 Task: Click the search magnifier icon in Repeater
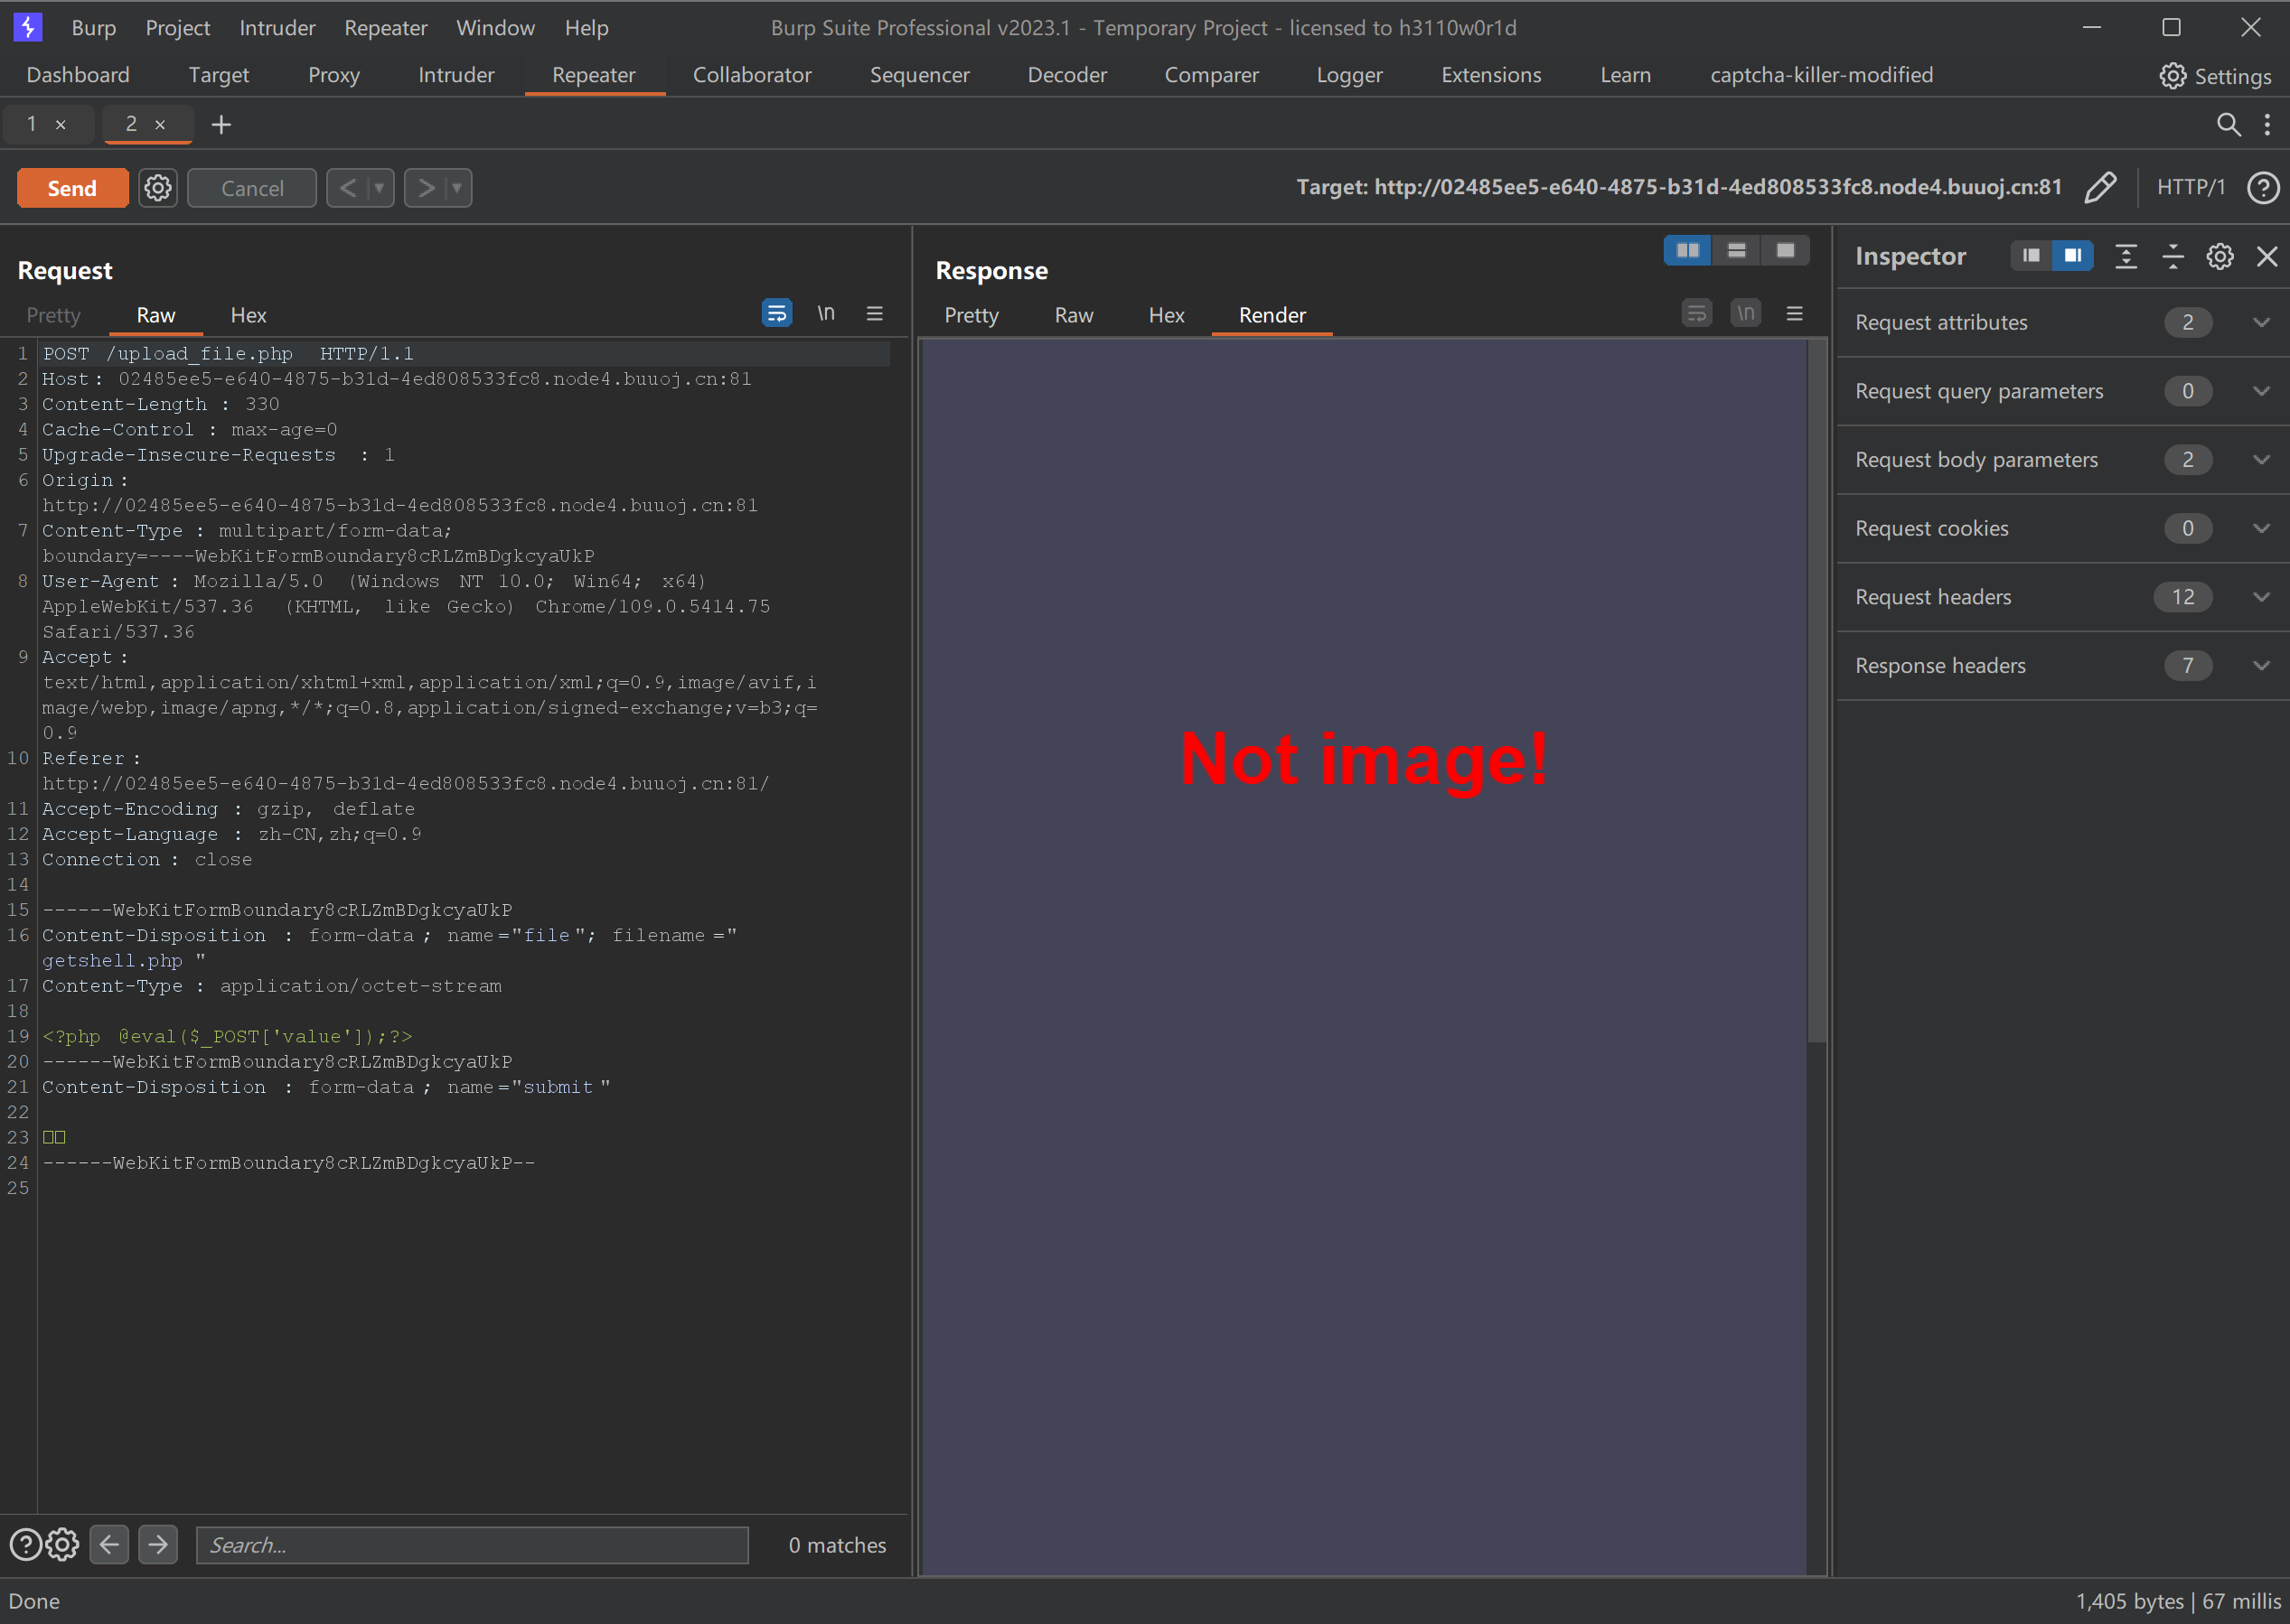point(2228,124)
